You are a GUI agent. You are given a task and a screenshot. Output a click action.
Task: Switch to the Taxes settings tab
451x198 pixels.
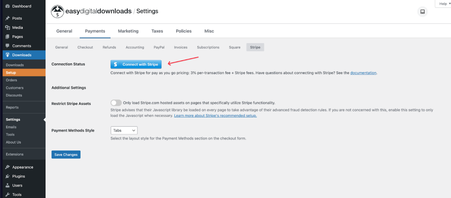[x=157, y=31]
